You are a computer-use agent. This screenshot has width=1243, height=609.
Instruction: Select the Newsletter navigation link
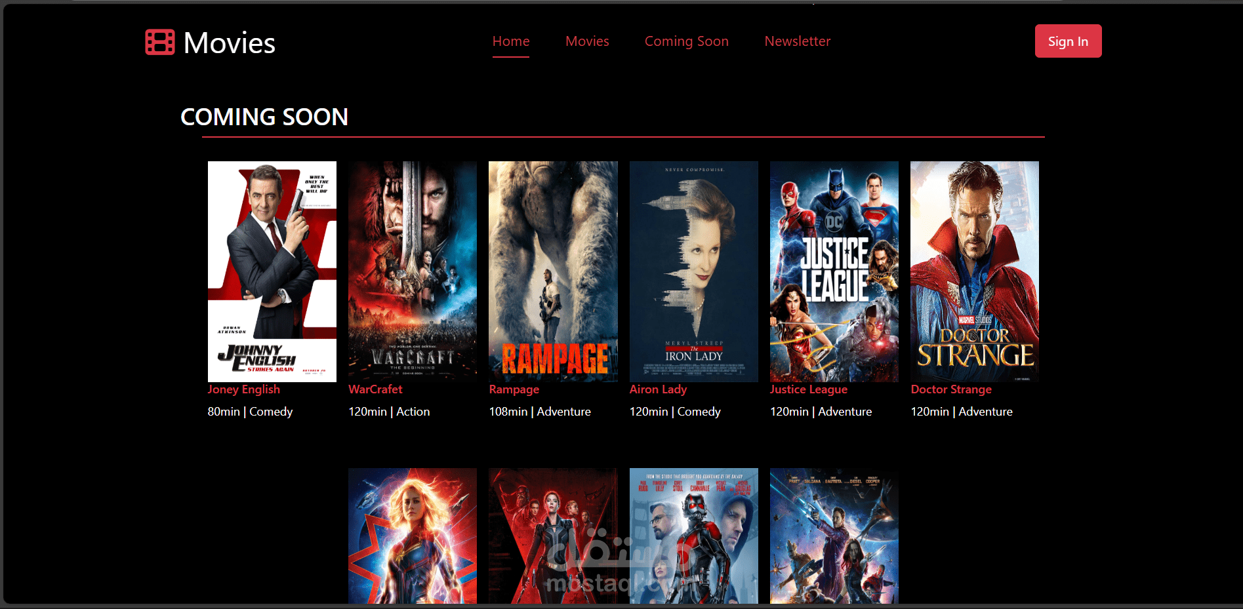pos(798,41)
